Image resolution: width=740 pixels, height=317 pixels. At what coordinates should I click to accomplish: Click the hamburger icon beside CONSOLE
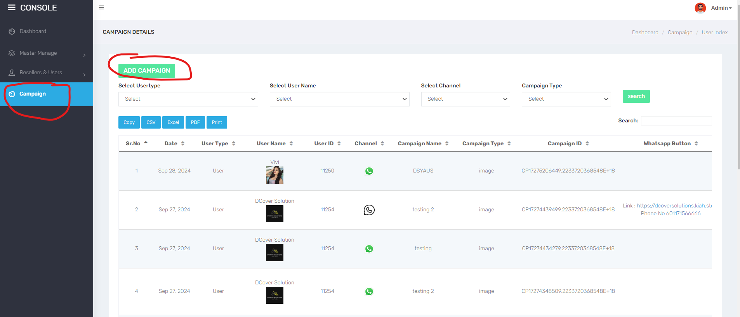click(12, 7)
